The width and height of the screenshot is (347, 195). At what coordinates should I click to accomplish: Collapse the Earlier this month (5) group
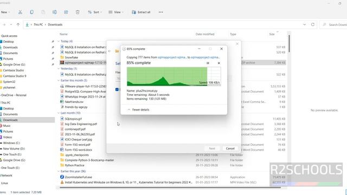(x=59, y=80)
